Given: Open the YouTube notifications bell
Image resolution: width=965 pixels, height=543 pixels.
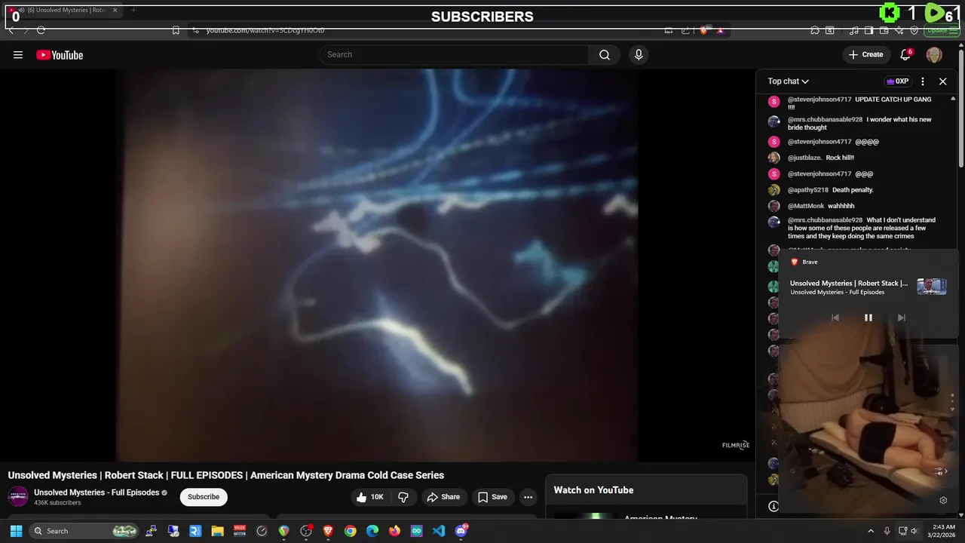Looking at the screenshot, I should point(905,54).
